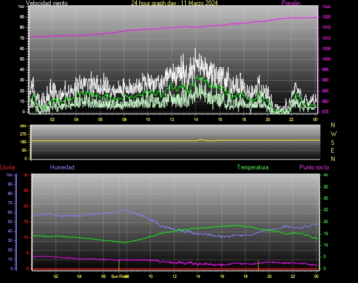Click the blue "Humedad" label
The width and height of the screenshot is (358, 283).
(62, 167)
